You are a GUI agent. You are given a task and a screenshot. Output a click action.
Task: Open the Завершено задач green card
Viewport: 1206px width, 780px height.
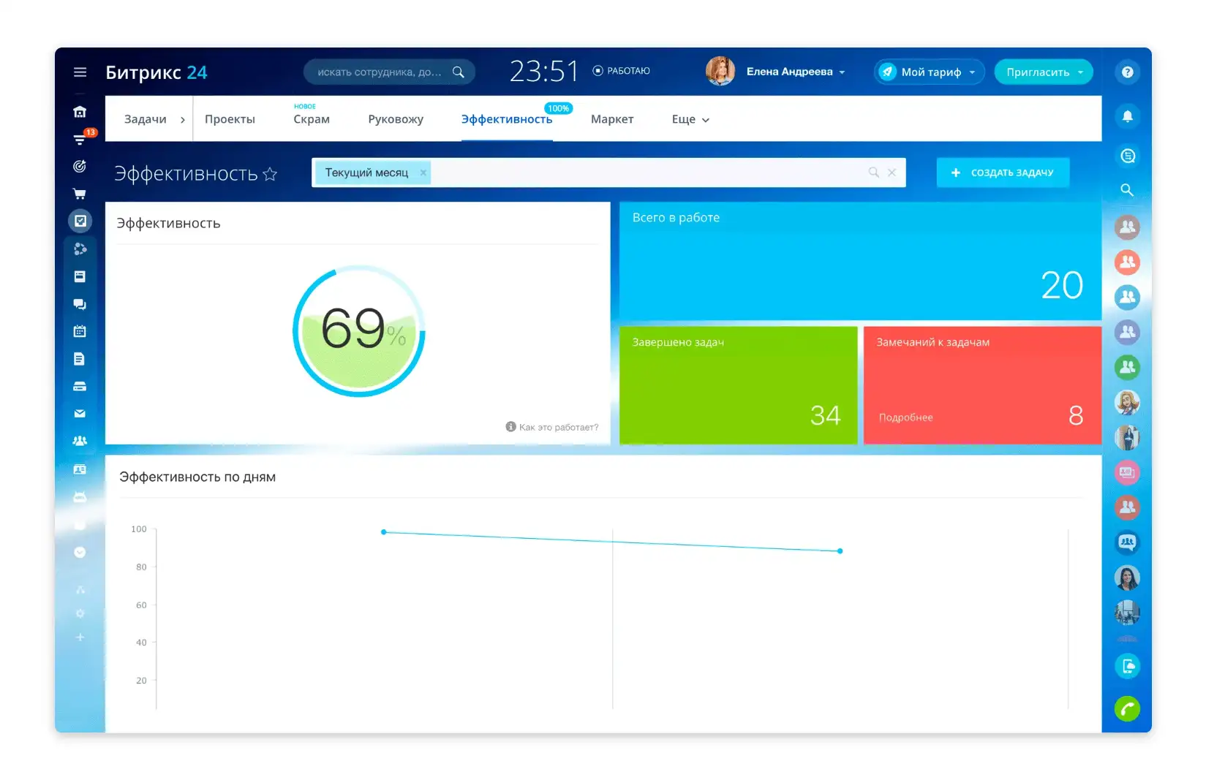click(738, 385)
